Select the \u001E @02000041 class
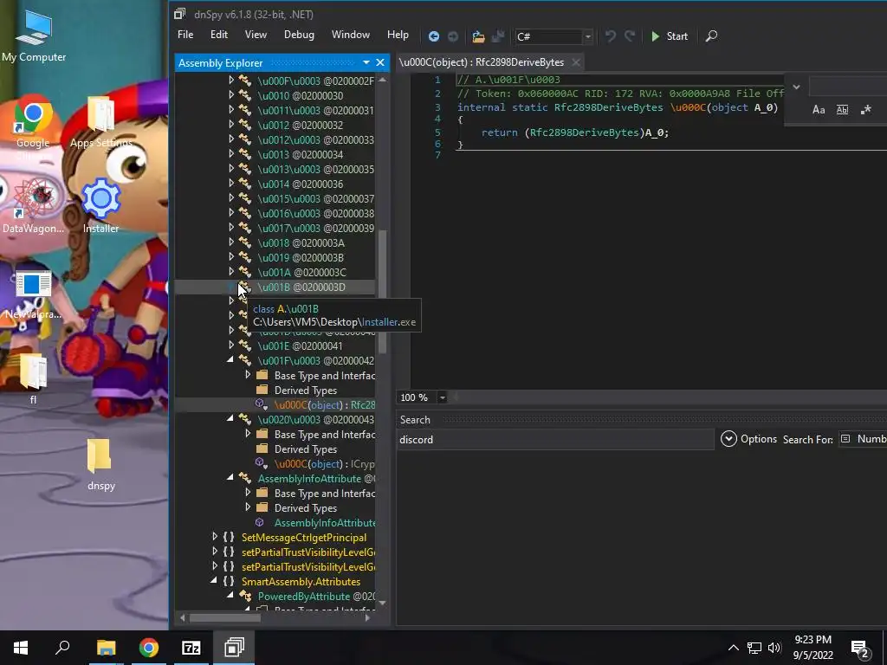 pyautogui.click(x=300, y=346)
